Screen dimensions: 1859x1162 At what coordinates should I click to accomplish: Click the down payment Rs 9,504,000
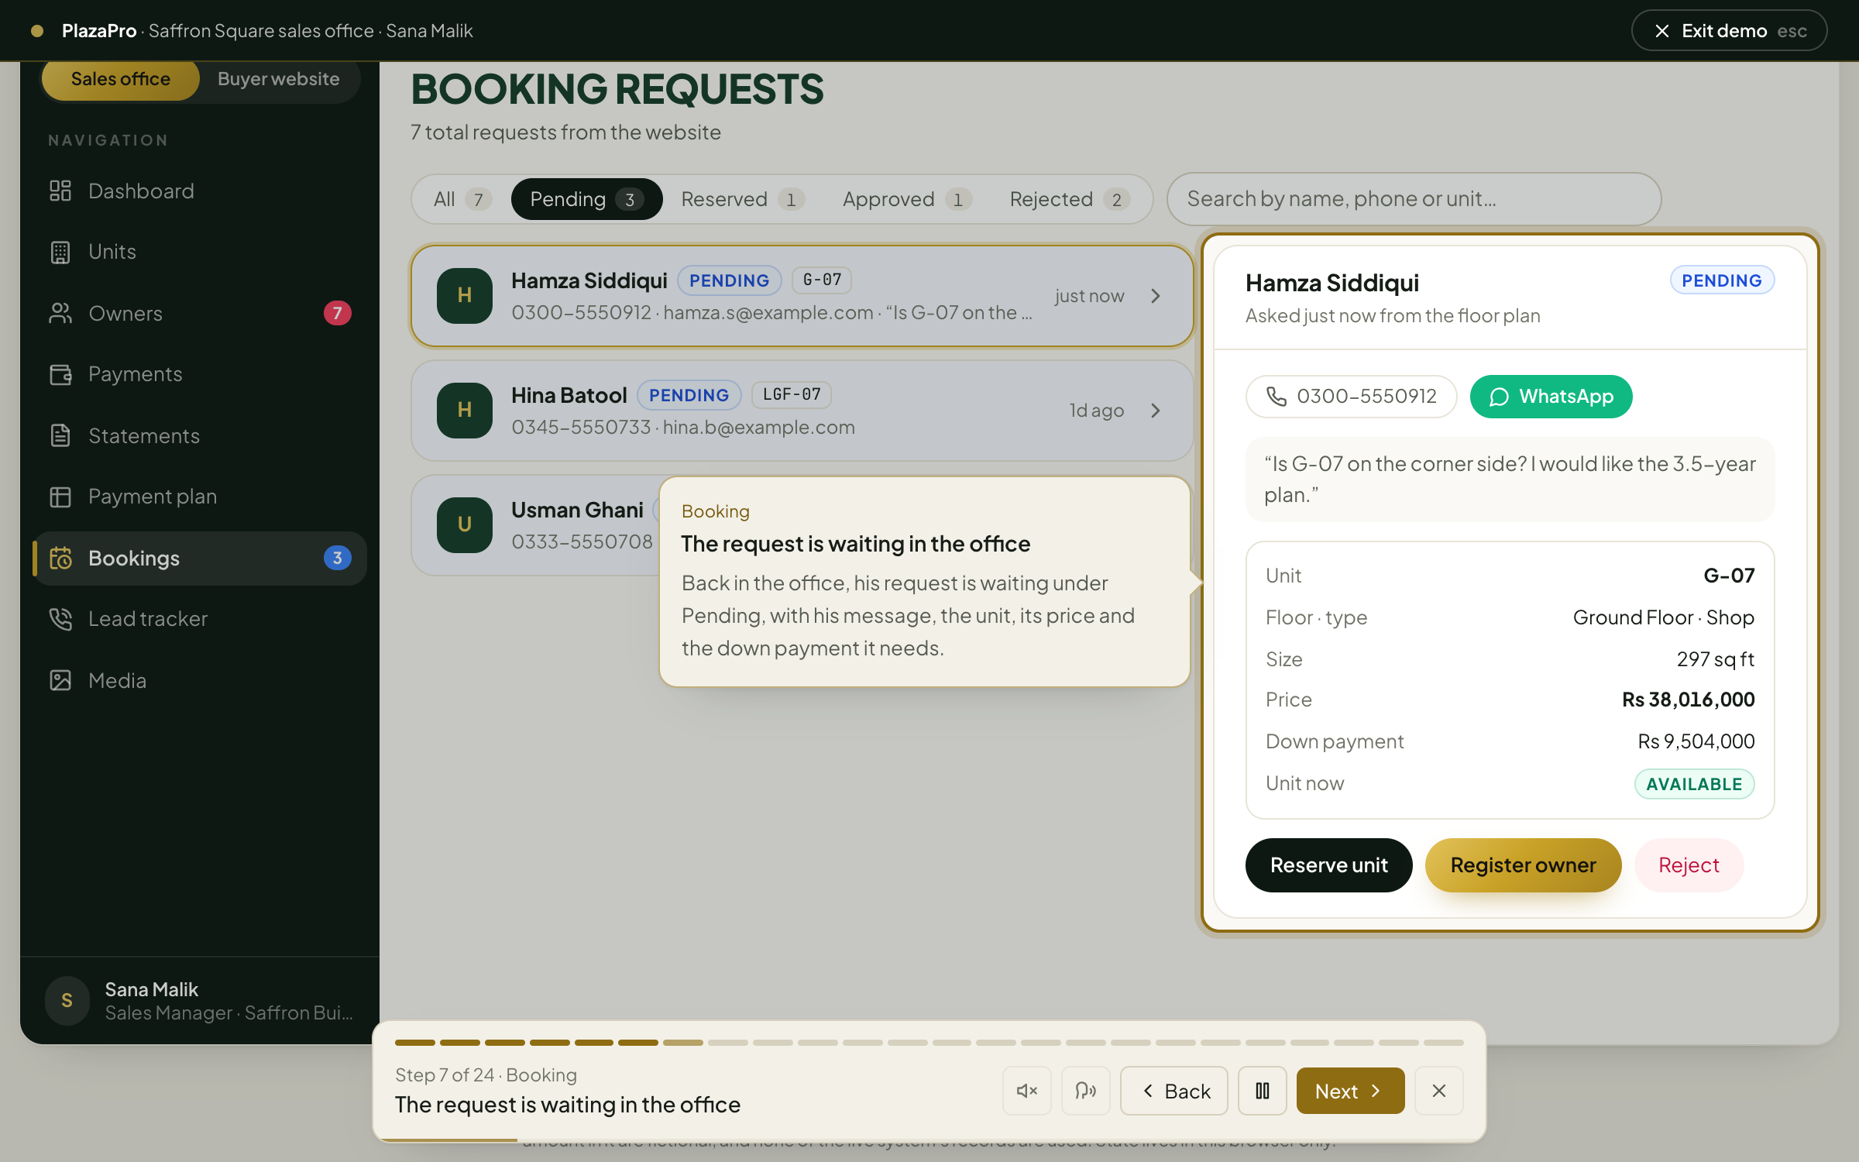(1696, 741)
